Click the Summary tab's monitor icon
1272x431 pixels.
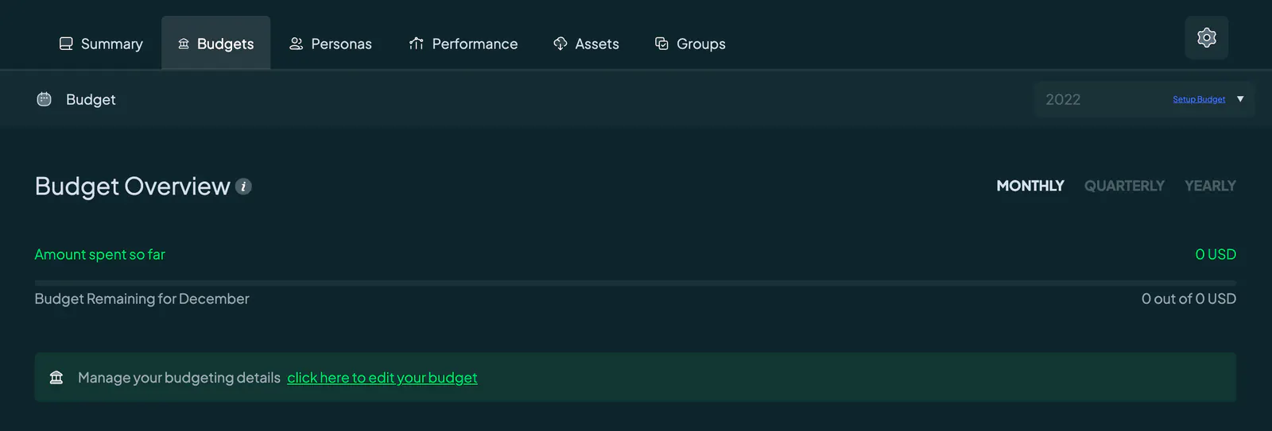pyautogui.click(x=66, y=44)
